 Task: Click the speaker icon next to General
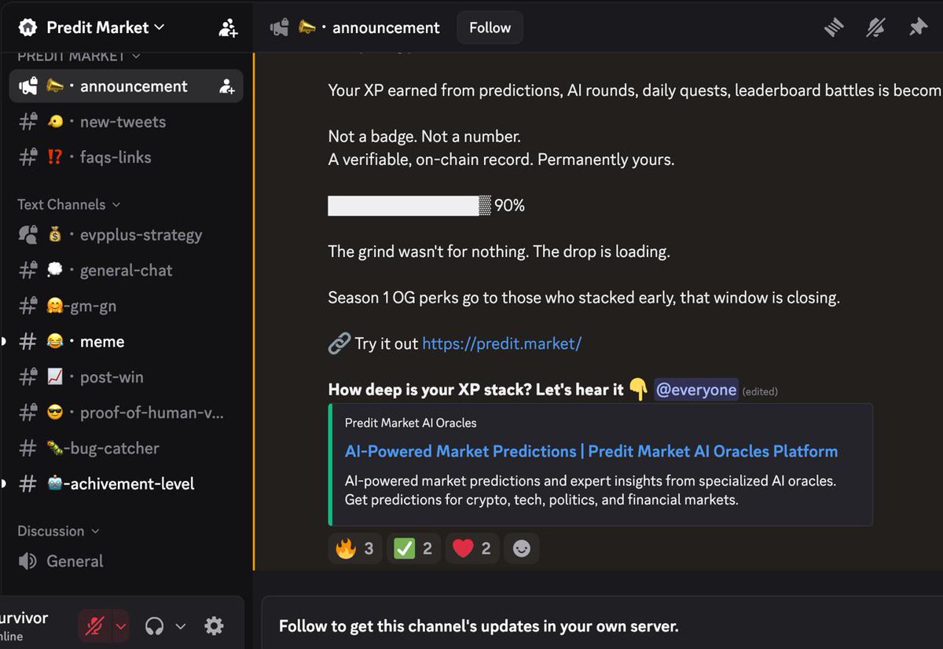tap(28, 561)
